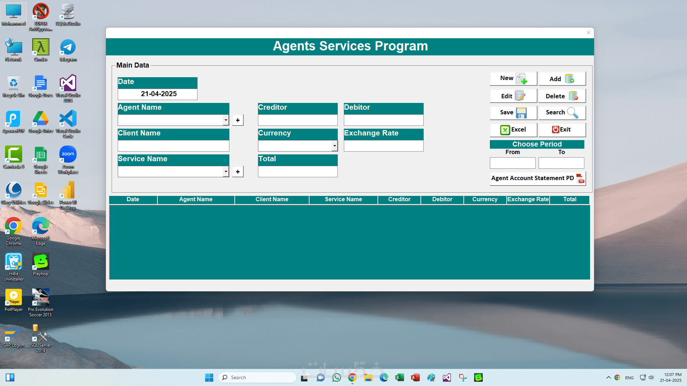687x386 pixels.
Task: Click the Delete record button
Action: tap(562, 96)
